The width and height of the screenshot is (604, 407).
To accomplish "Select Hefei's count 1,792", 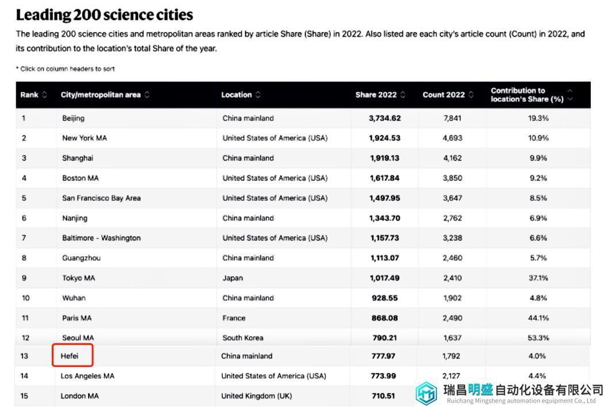I will [x=451, y=356].
